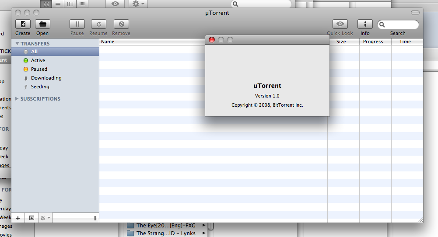The height and width of the screenshot is (237, 438).
Task: Select the Finder folder 'The Eye[20…[Eng]-FXG'
Action: (166, 226)
